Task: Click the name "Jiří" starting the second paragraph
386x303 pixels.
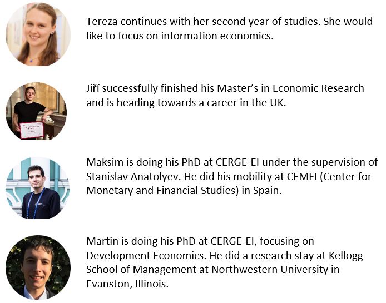Action: click(95, 88)
